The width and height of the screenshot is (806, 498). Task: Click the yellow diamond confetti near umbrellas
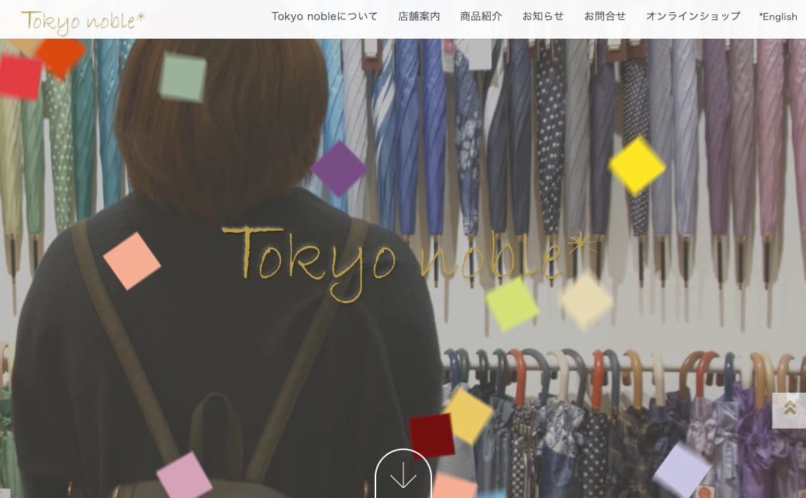coord(635,166)
